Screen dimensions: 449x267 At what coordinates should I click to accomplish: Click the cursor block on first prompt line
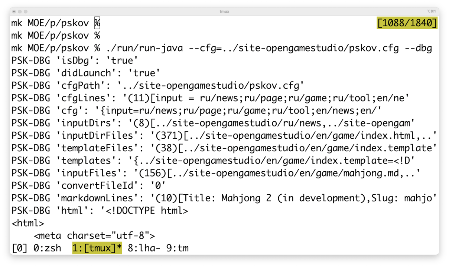coord(97,23)
